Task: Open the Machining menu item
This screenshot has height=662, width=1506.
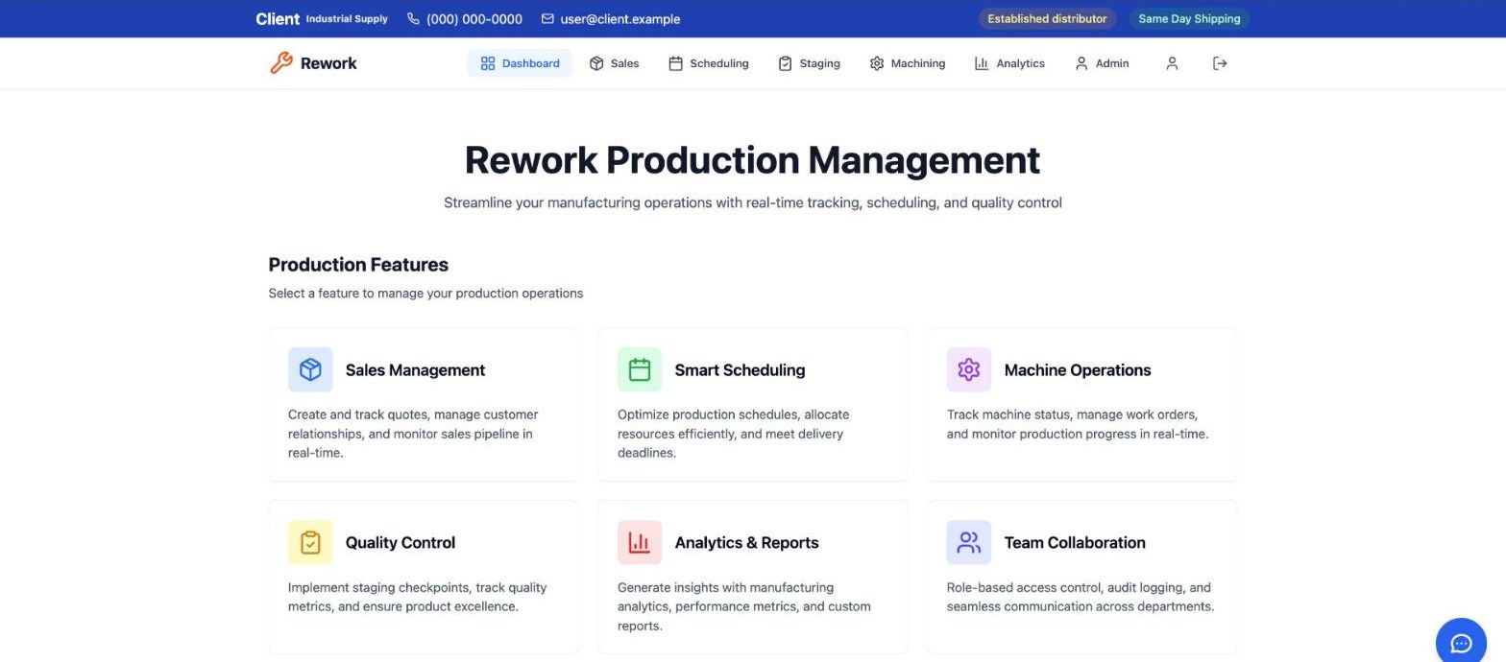Action: click(908, 63)
